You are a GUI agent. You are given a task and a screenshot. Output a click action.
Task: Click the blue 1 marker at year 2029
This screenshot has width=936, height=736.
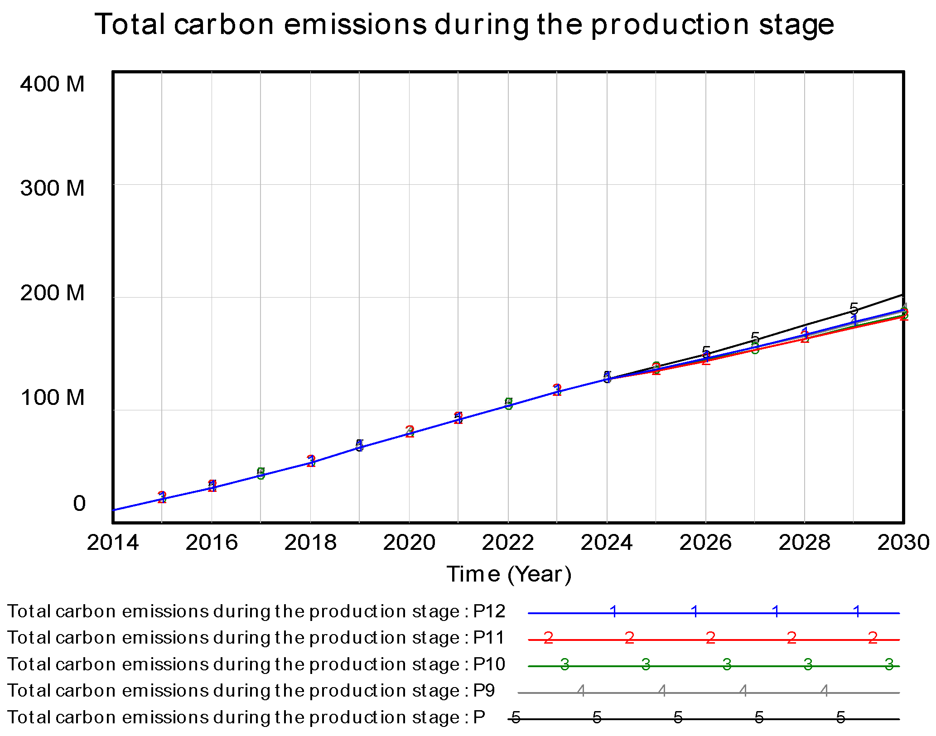click(854, 322)
